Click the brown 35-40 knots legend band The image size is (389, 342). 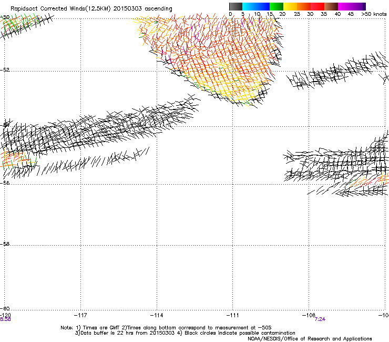click(x=331, y=6)
